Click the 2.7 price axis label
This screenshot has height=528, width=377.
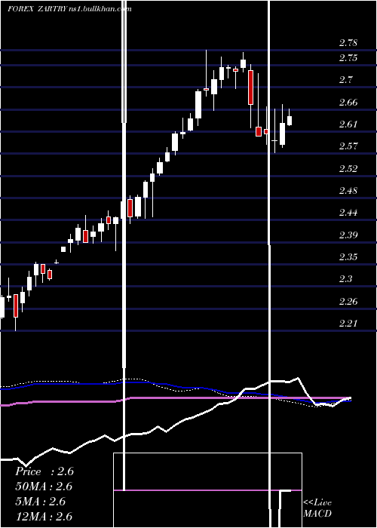tap(345, 80)
